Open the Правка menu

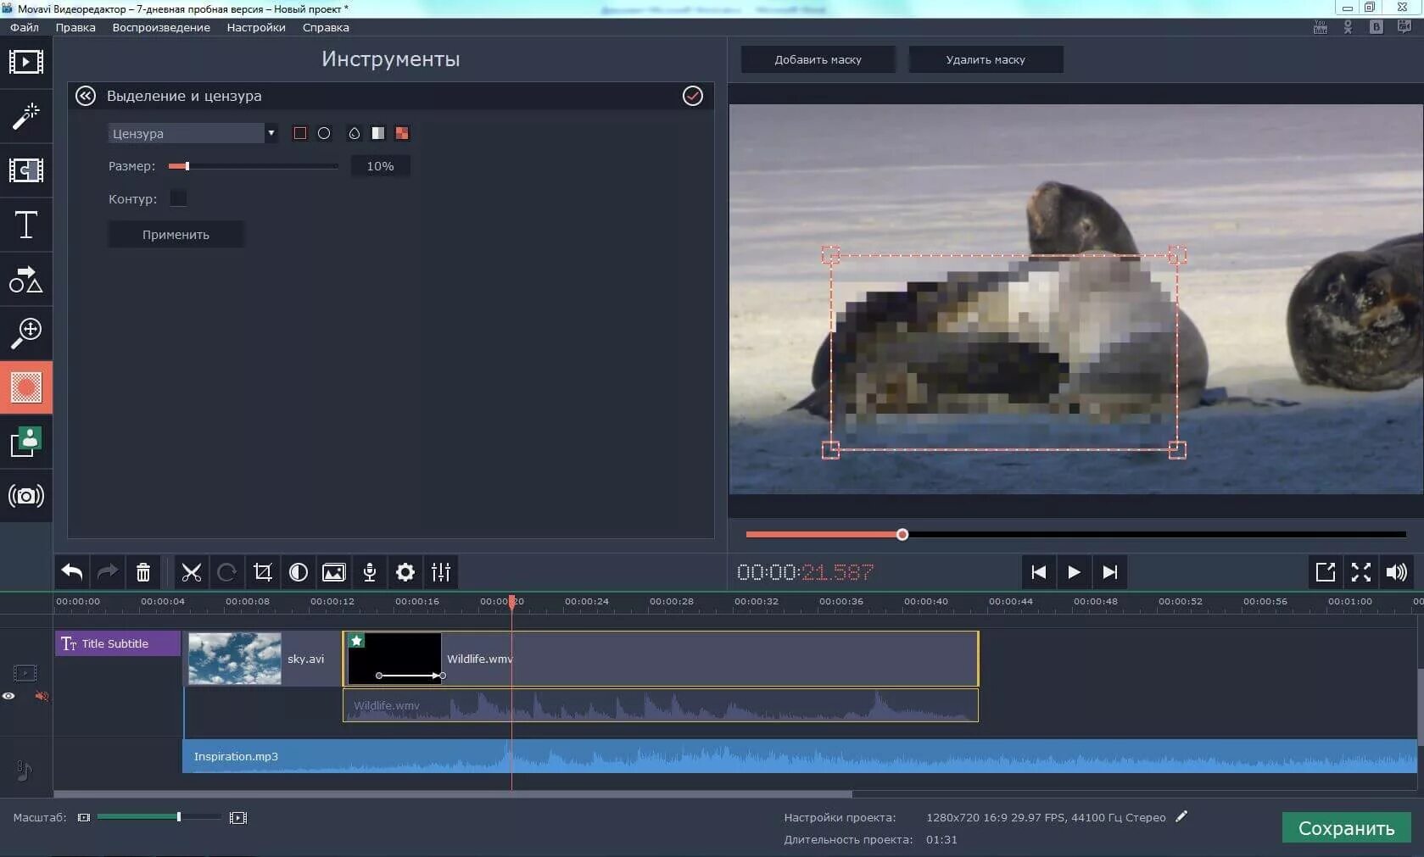[x=75, y=27]
